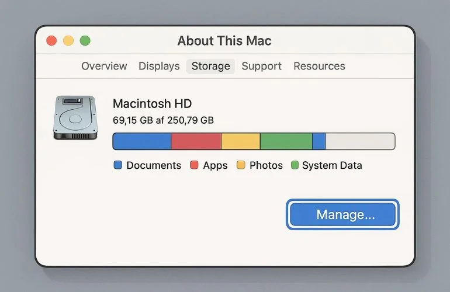Click the Macintosh HD drive icon

[75, 117]
